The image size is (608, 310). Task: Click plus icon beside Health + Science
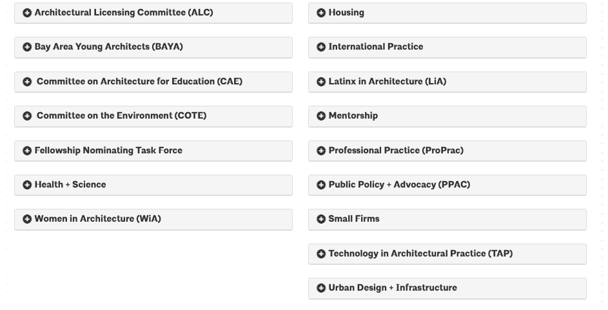(27, 185)
